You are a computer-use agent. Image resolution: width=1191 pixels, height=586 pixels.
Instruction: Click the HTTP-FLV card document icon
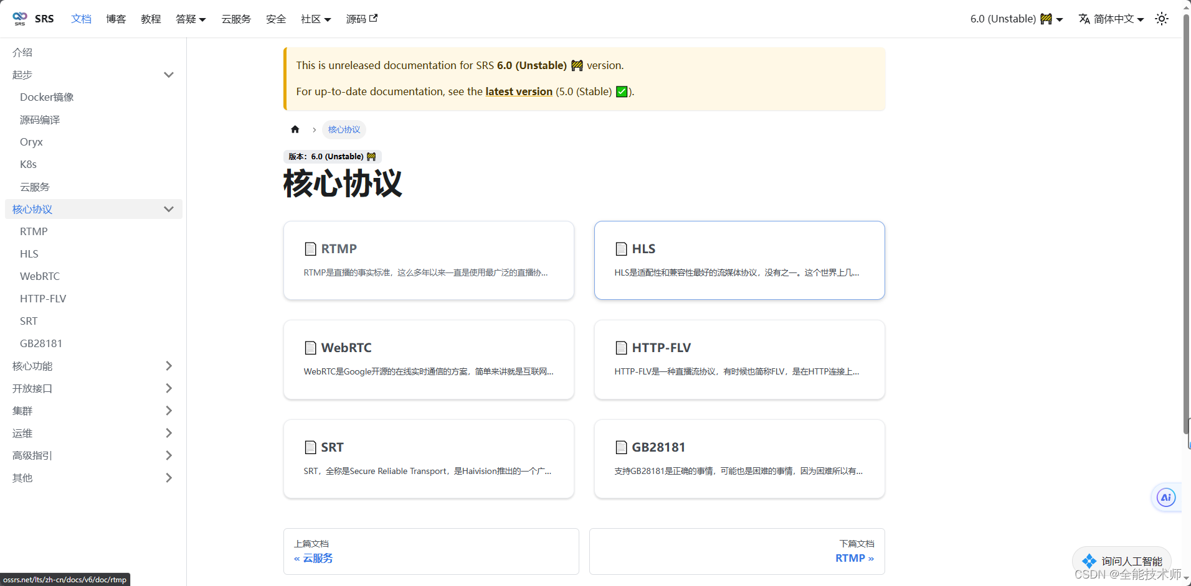621,348
